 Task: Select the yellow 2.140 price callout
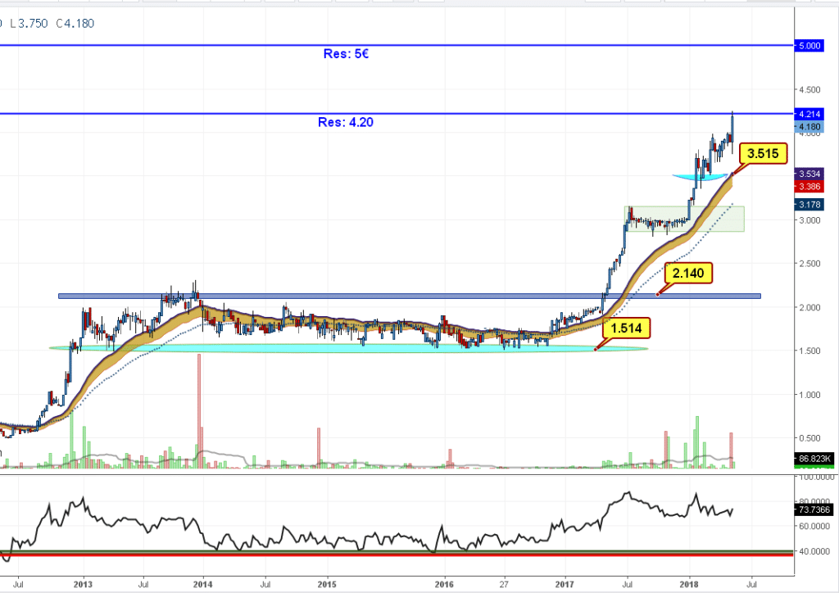(688, 274)
